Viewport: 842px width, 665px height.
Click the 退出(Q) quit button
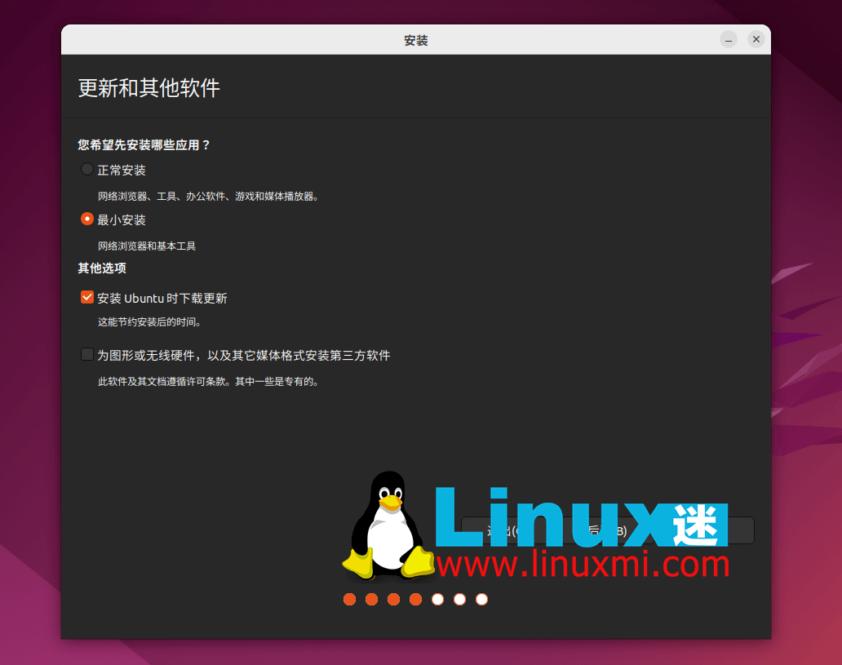coord(510,530)
